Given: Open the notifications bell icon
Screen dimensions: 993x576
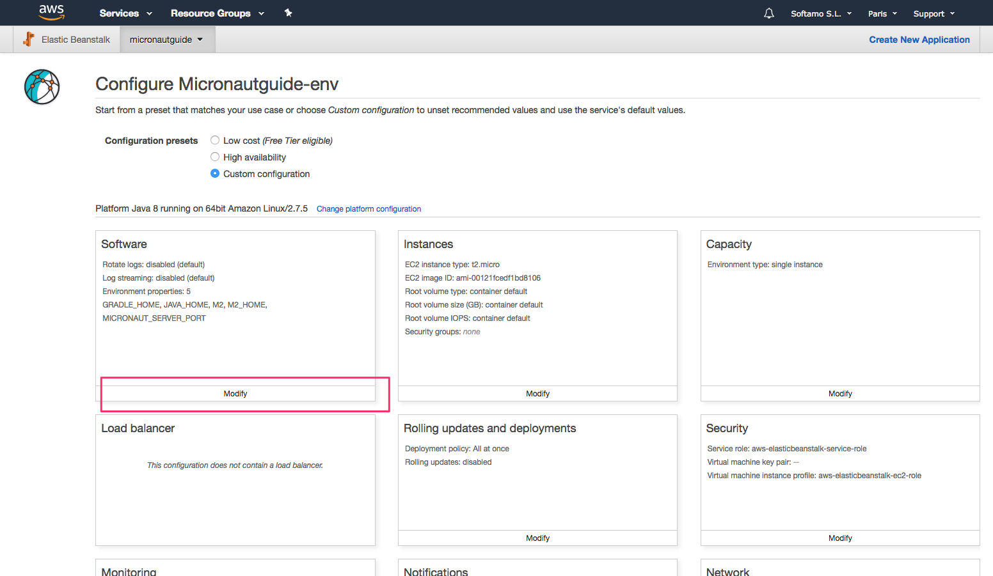Looking at the screenshot, I should pos(768,13).
